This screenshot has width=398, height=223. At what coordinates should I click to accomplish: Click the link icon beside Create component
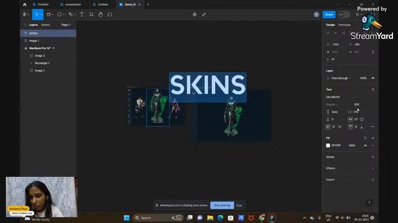click(x=204, y=15)
